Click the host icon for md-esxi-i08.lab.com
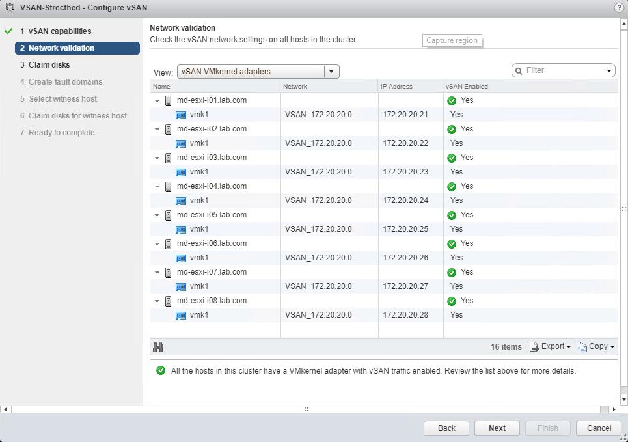 [x=168, y=301]
